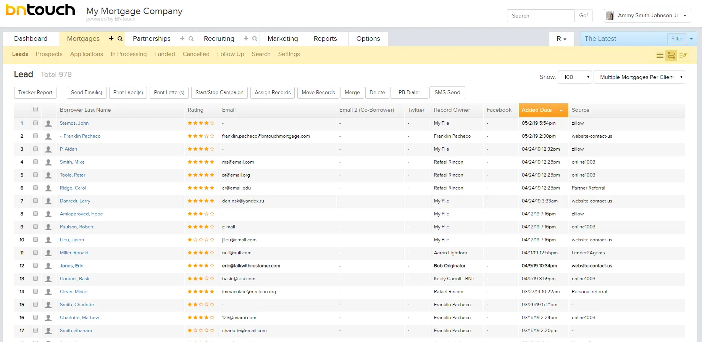This screenshot has height=342, width=702.
Task: Click the person icon for Amiapproved, Hope
Action: 48,214
